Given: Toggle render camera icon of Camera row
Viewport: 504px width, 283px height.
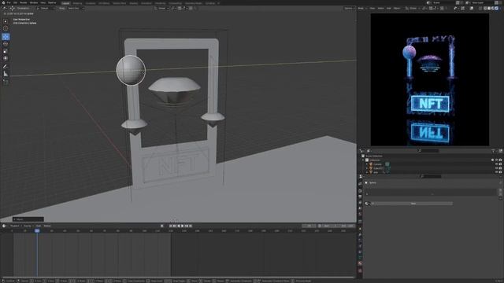Looking at the screenshot, I should 500,164.
